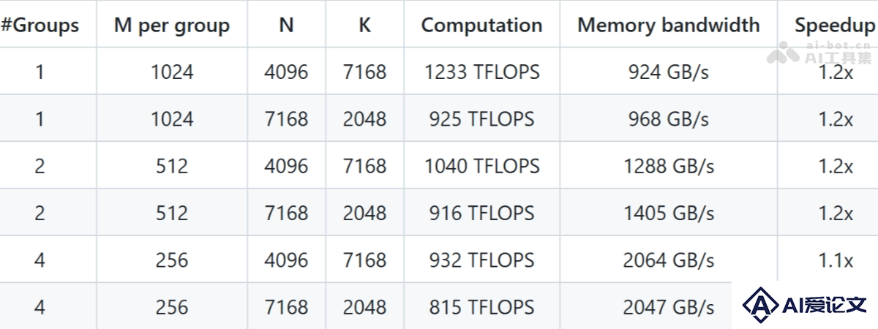Select the 1288 GB/s bandwidth cell
The height and width of the screenshot is (329, 878).
click(669, 166)
